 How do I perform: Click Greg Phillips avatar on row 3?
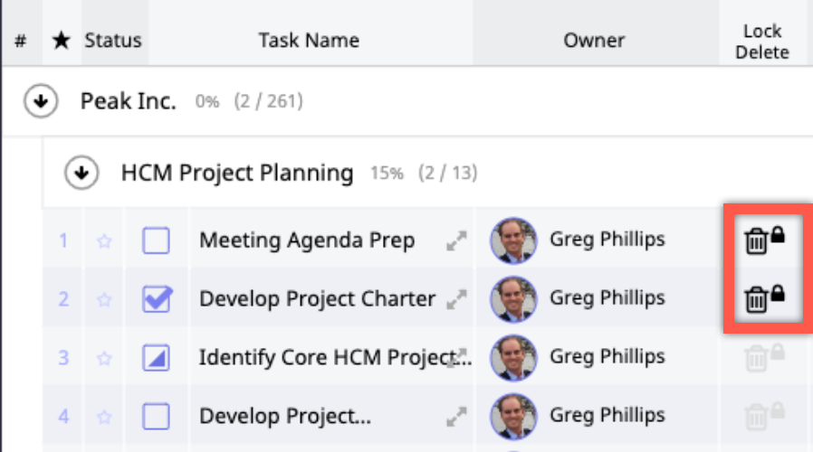[x=513, y=358]
